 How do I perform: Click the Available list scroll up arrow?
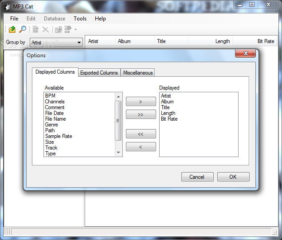[x=118, y=97]
